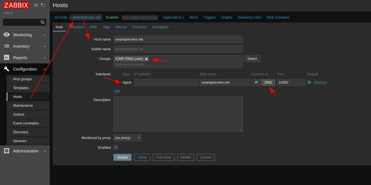The width and height of the screenshot is (371, 185).
Task: Collapse the sidebar with double-chevron icon
Action: [36, 5]
